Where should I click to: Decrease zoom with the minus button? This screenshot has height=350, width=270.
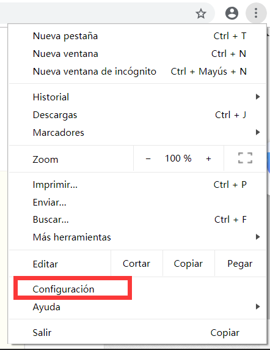pos(148,158)
